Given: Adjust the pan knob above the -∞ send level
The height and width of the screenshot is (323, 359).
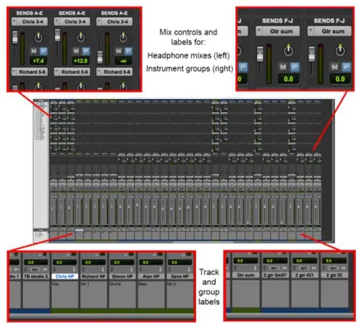Looking at the screenshot, I should [123, 37].
